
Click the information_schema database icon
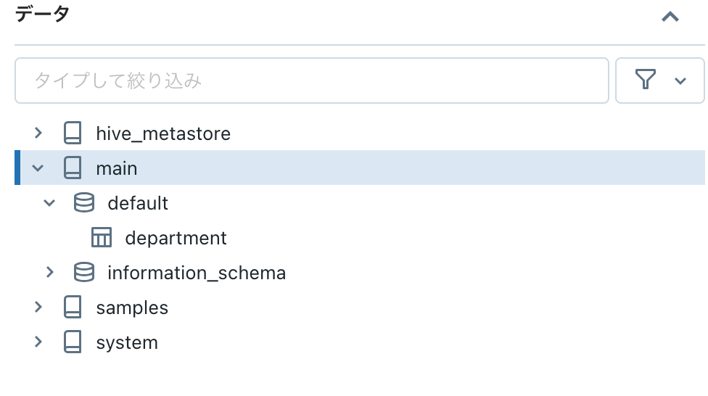tap(84, 273)
